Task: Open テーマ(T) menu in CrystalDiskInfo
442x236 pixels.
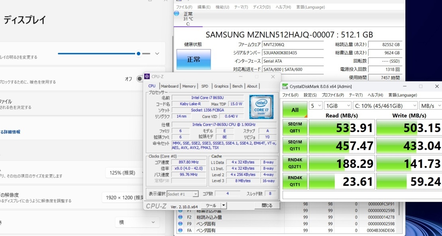Action: (x=241, y=7)
